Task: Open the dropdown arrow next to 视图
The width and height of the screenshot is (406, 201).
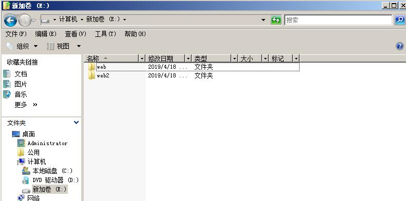Action: coord(79,47)
